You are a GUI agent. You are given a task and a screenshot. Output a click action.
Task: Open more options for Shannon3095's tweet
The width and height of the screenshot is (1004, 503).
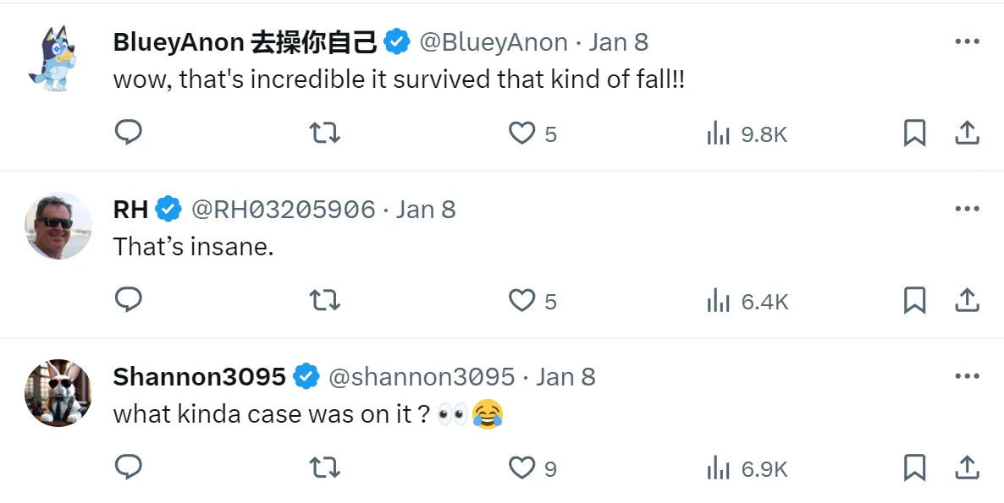click(967, 376)
